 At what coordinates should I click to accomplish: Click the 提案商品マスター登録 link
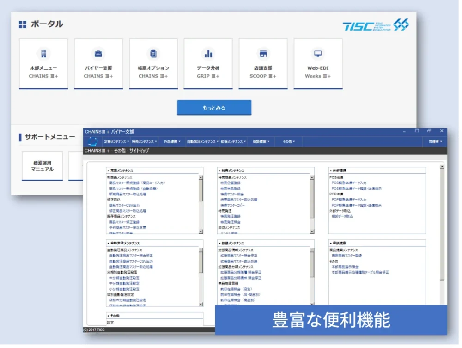[346, 256]
